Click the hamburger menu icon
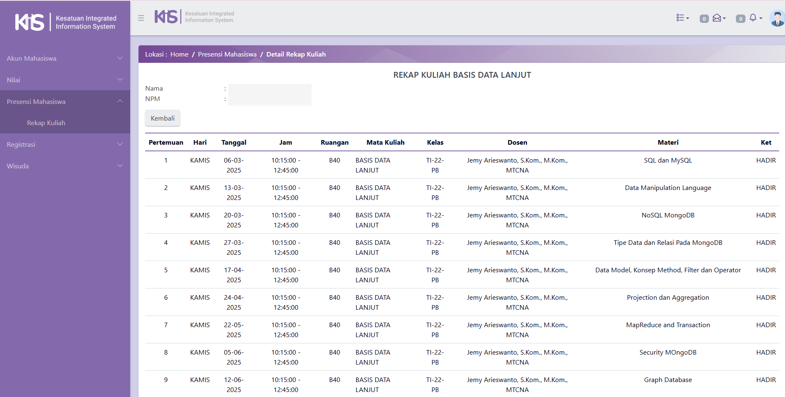 (x=141, y=18)
